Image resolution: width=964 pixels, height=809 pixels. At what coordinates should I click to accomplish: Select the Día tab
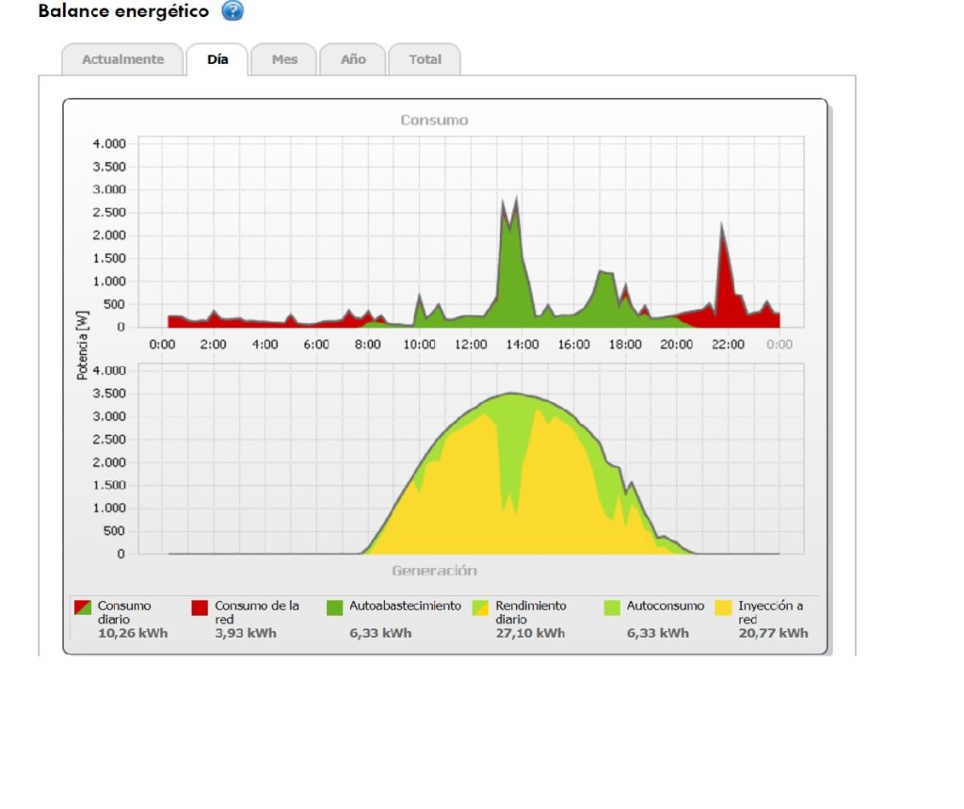217,59
